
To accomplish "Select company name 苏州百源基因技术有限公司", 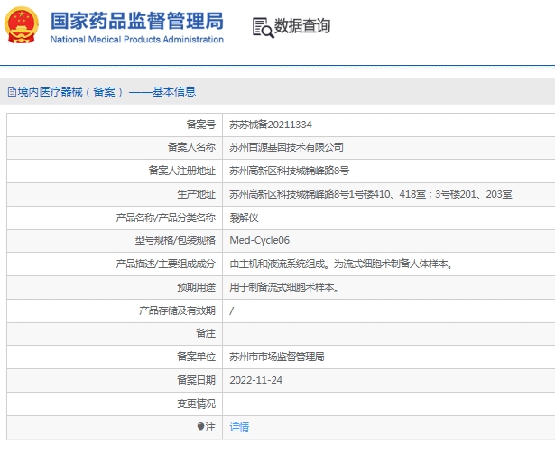I will click(x=286, y=147).
